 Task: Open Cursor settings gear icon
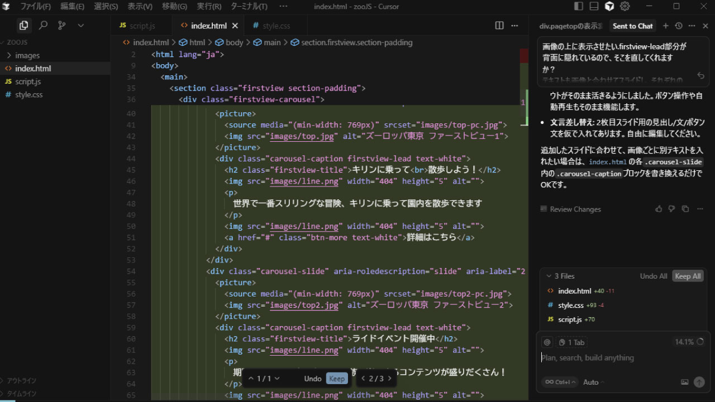coord(625,6)
